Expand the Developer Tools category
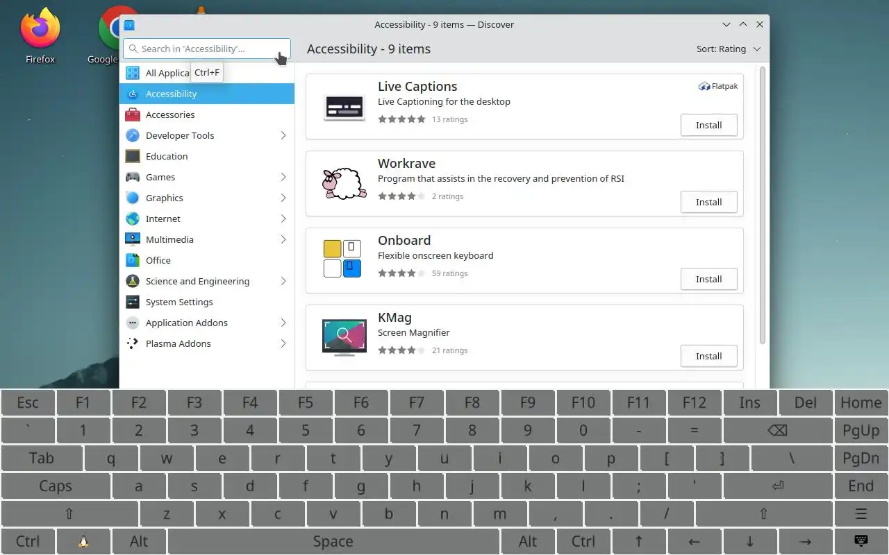 tap(283, 135)
